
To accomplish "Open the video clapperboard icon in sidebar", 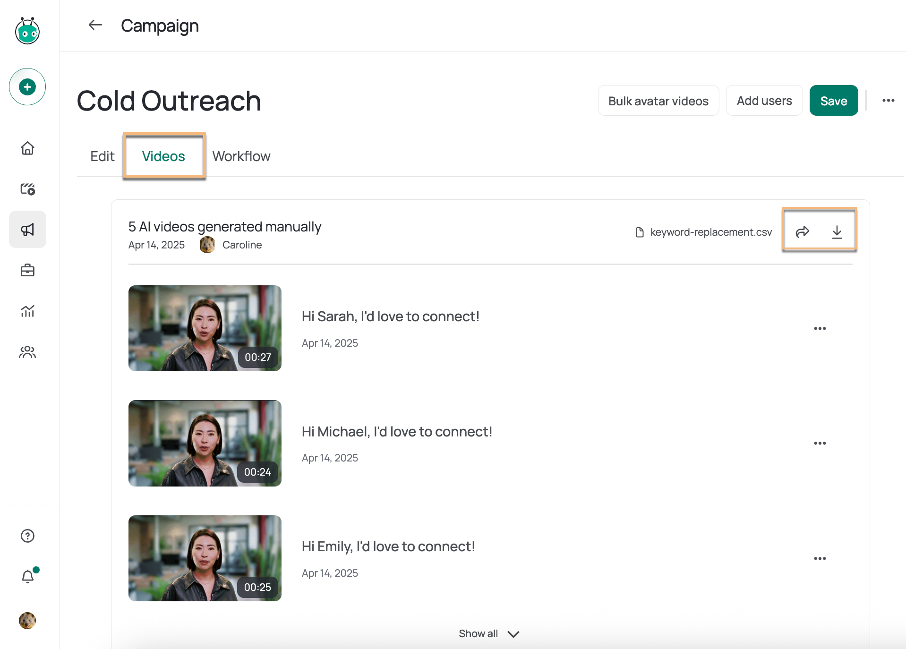I will pos(27,189).
